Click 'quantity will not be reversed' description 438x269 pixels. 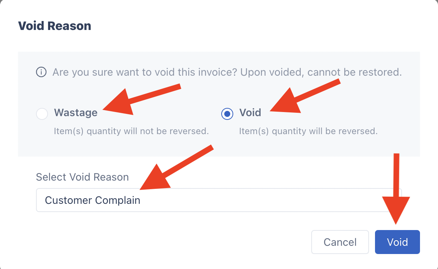pyautogui.click(x=131, y=132)
